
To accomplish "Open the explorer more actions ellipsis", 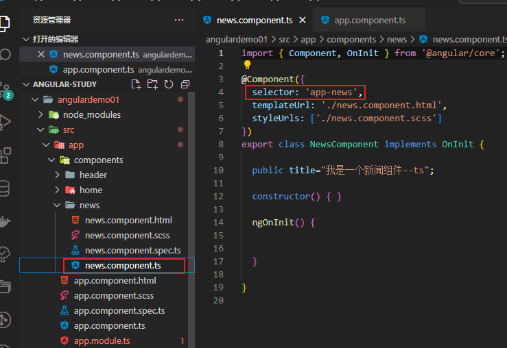I will 179,20.
